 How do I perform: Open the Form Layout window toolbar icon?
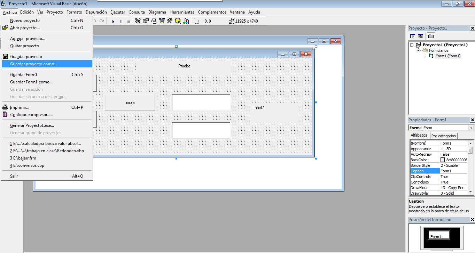[154, 21]
